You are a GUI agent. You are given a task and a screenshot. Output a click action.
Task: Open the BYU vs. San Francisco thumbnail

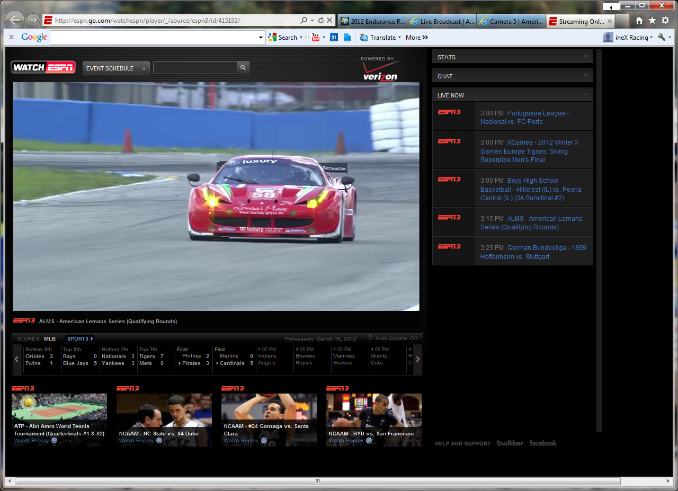pos(374,420)
